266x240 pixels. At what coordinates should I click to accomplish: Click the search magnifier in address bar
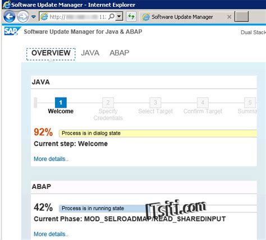[x=112, y=17]
